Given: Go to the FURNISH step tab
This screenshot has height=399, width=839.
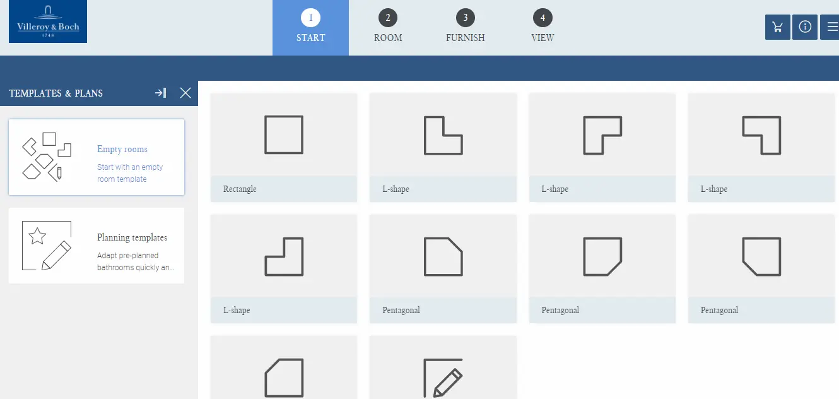Looking at the screenshot, I should tap(465, 28).
